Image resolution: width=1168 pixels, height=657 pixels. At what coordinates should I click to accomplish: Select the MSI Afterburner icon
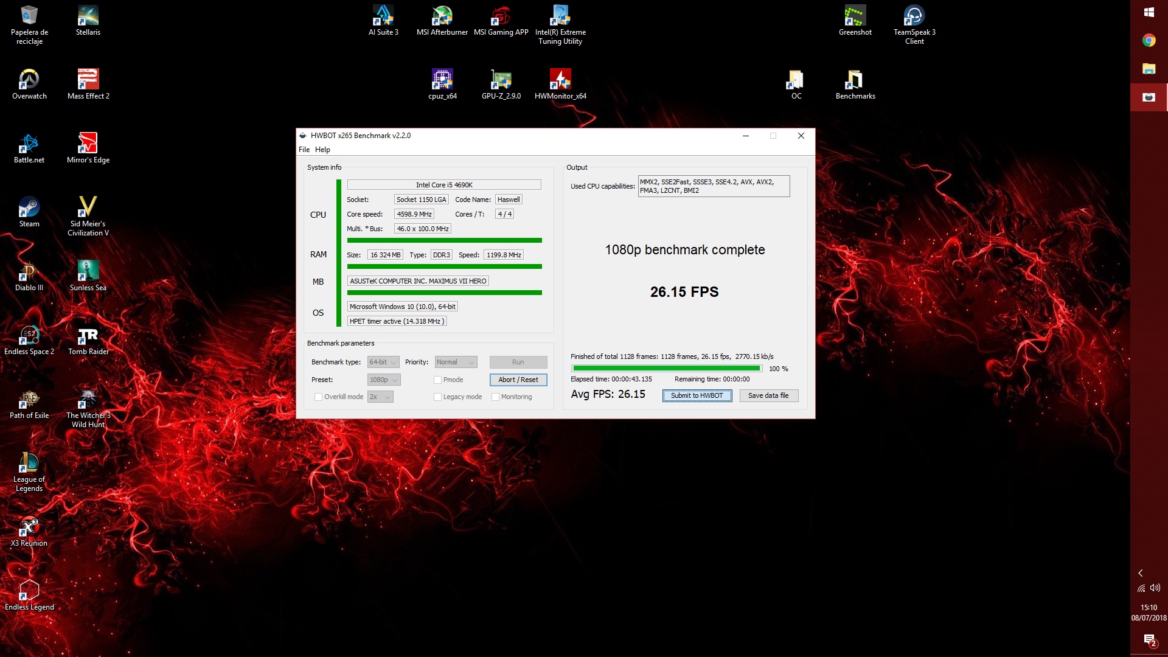click(x=442, y=21)
